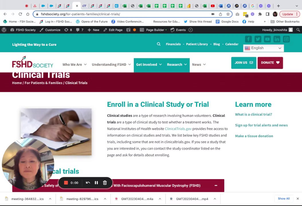Open the browser home page icon
The image size is (302, 206).
[28, 14]
